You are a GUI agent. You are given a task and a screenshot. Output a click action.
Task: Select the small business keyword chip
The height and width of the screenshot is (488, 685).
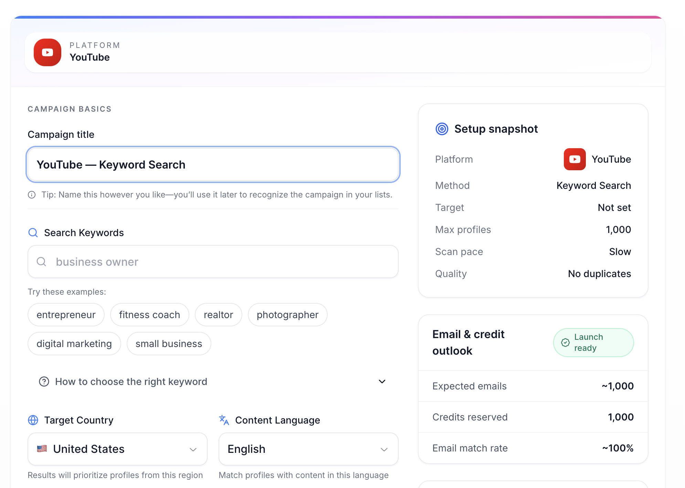pos(169,343)
